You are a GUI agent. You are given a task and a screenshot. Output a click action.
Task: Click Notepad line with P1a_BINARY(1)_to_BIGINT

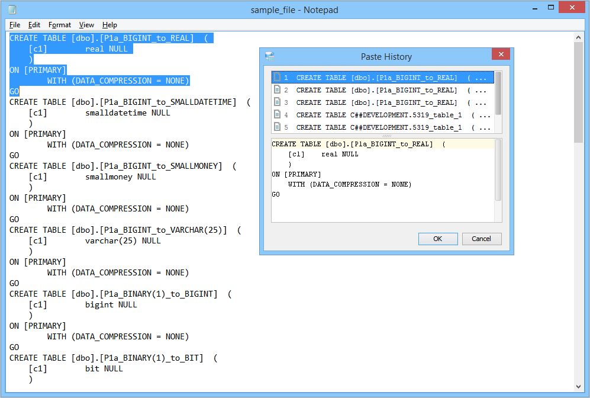120,294
